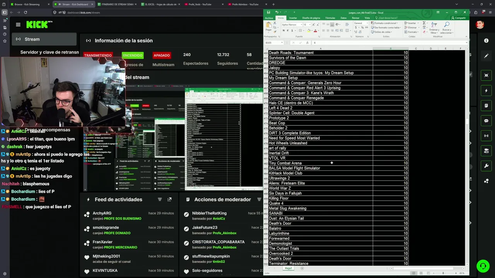This screenshot has height=278, width=495.
Task: Open AutoSum (sigma) in Excel
Action: coord(424,23)
